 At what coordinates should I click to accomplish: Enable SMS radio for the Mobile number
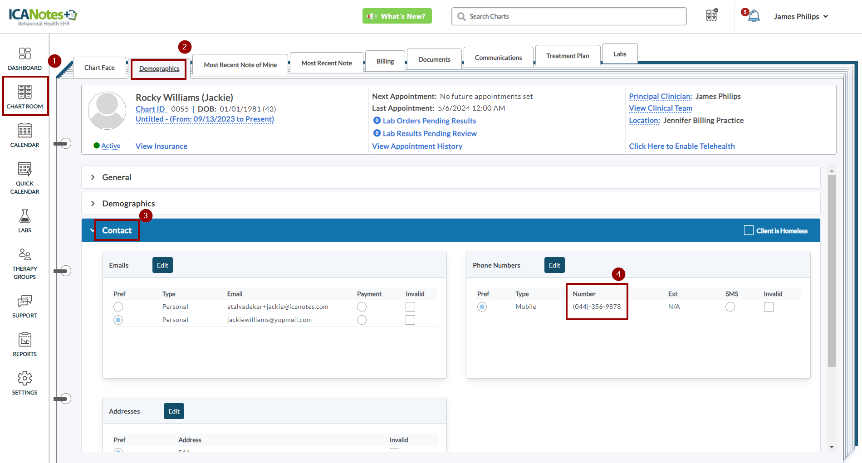pyautogui.click(x=730, y=307)
